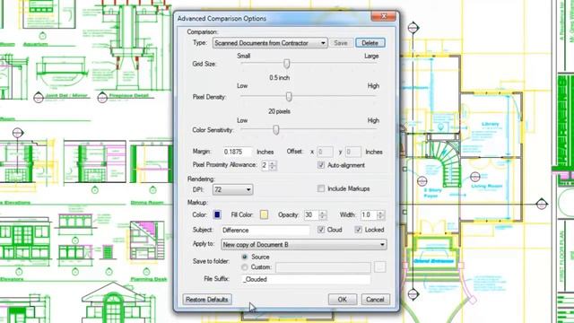
Task: Increase Pixel Proximity Allowance with the stepper
Action: pos(273,162)
